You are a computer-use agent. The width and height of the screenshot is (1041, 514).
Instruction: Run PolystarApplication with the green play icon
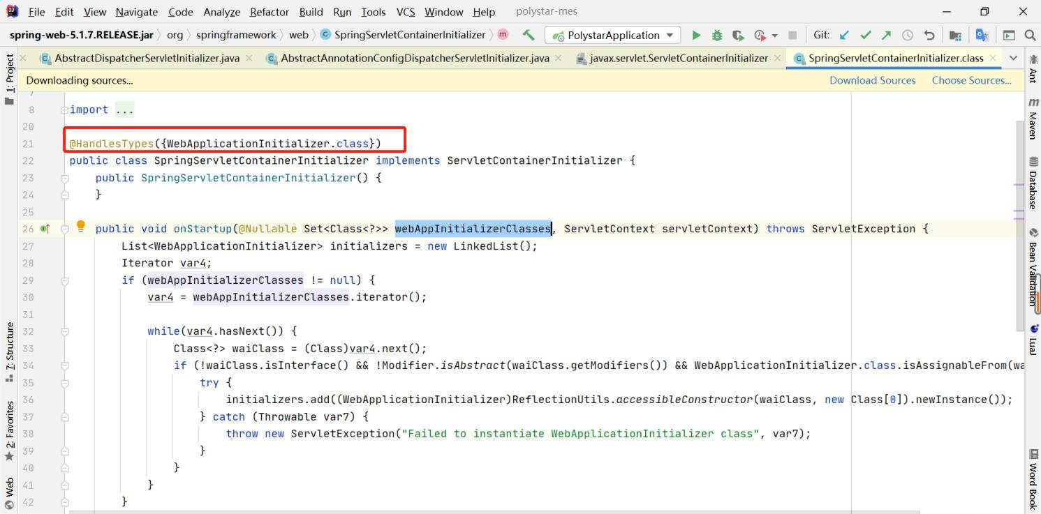coord(695,35)
